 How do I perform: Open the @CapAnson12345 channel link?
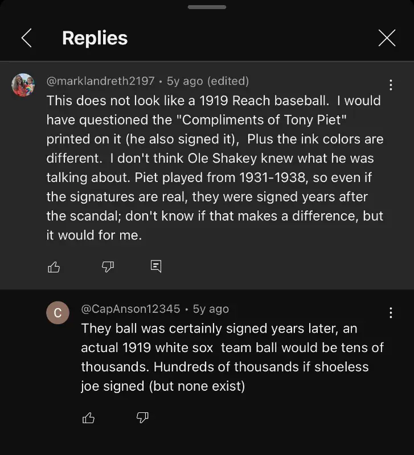pos(130,309)
